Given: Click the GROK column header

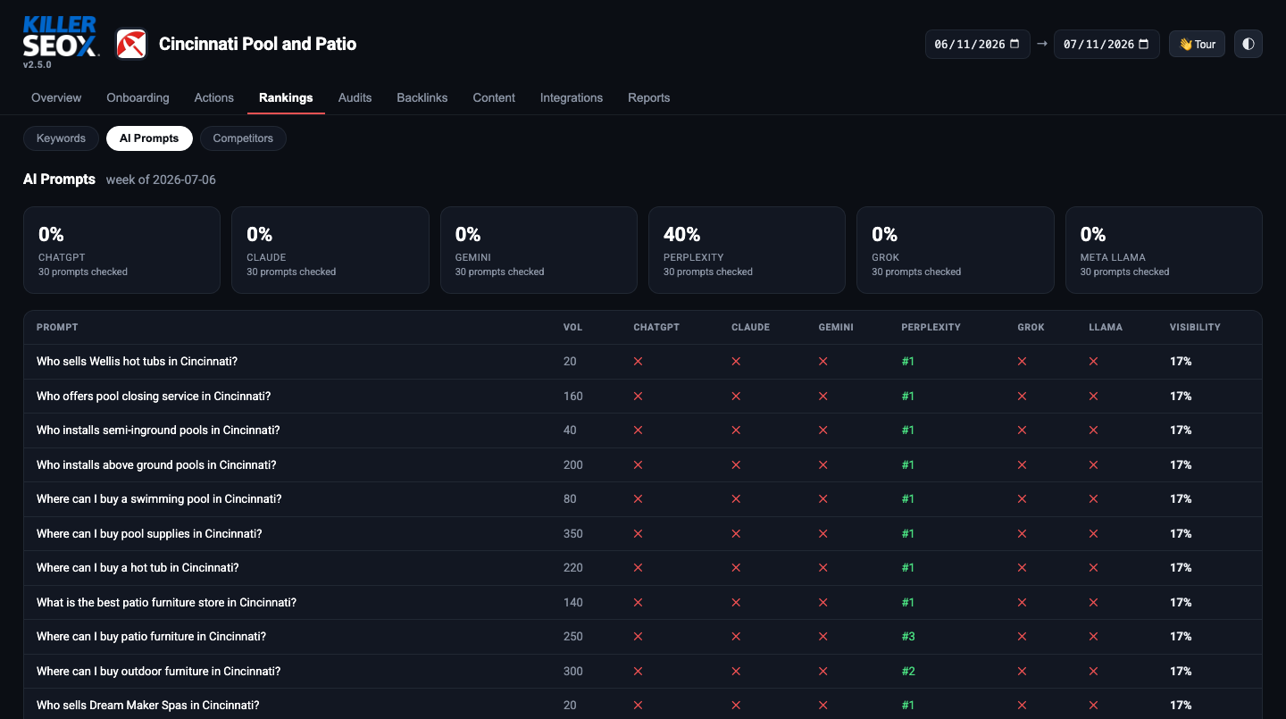Looking at the screenshot, I should click(x=1031, y=327).
